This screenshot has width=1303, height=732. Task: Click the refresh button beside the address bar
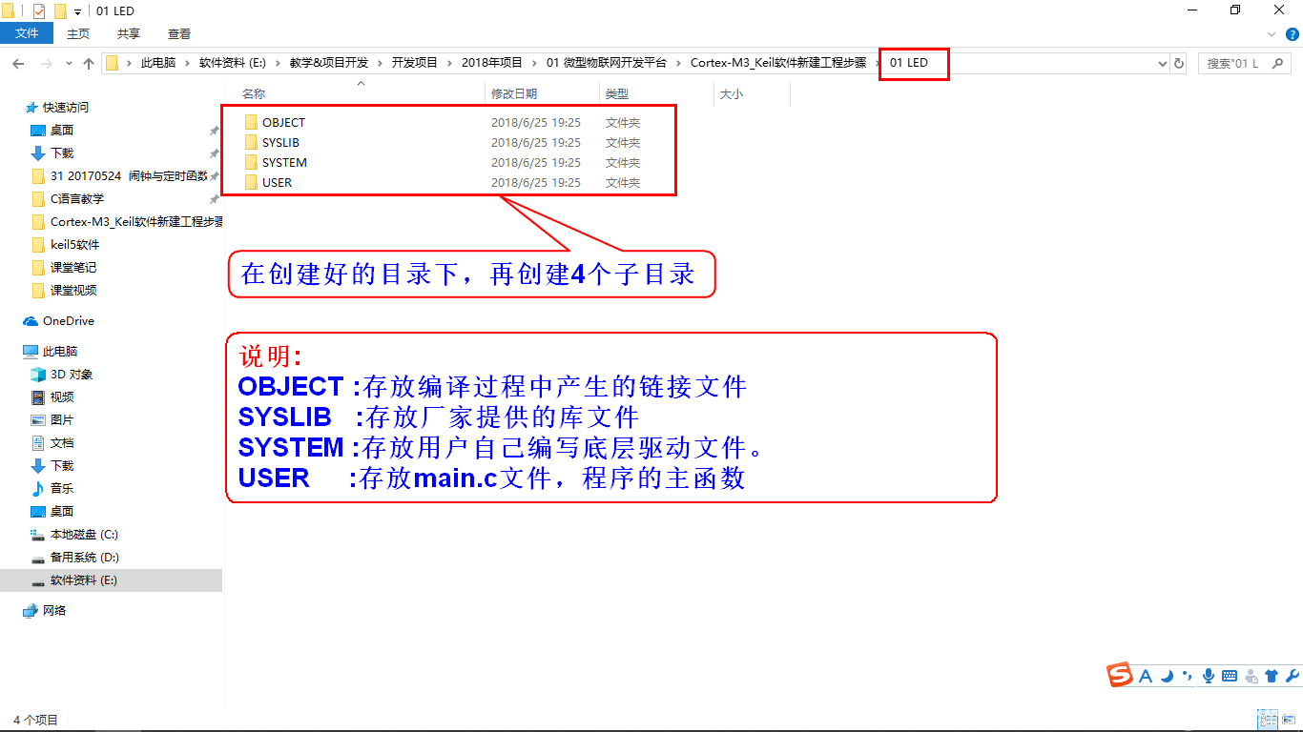(x=1179, y=63)
